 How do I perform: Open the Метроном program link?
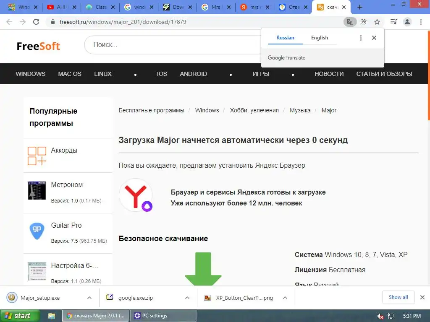(67, 185)
